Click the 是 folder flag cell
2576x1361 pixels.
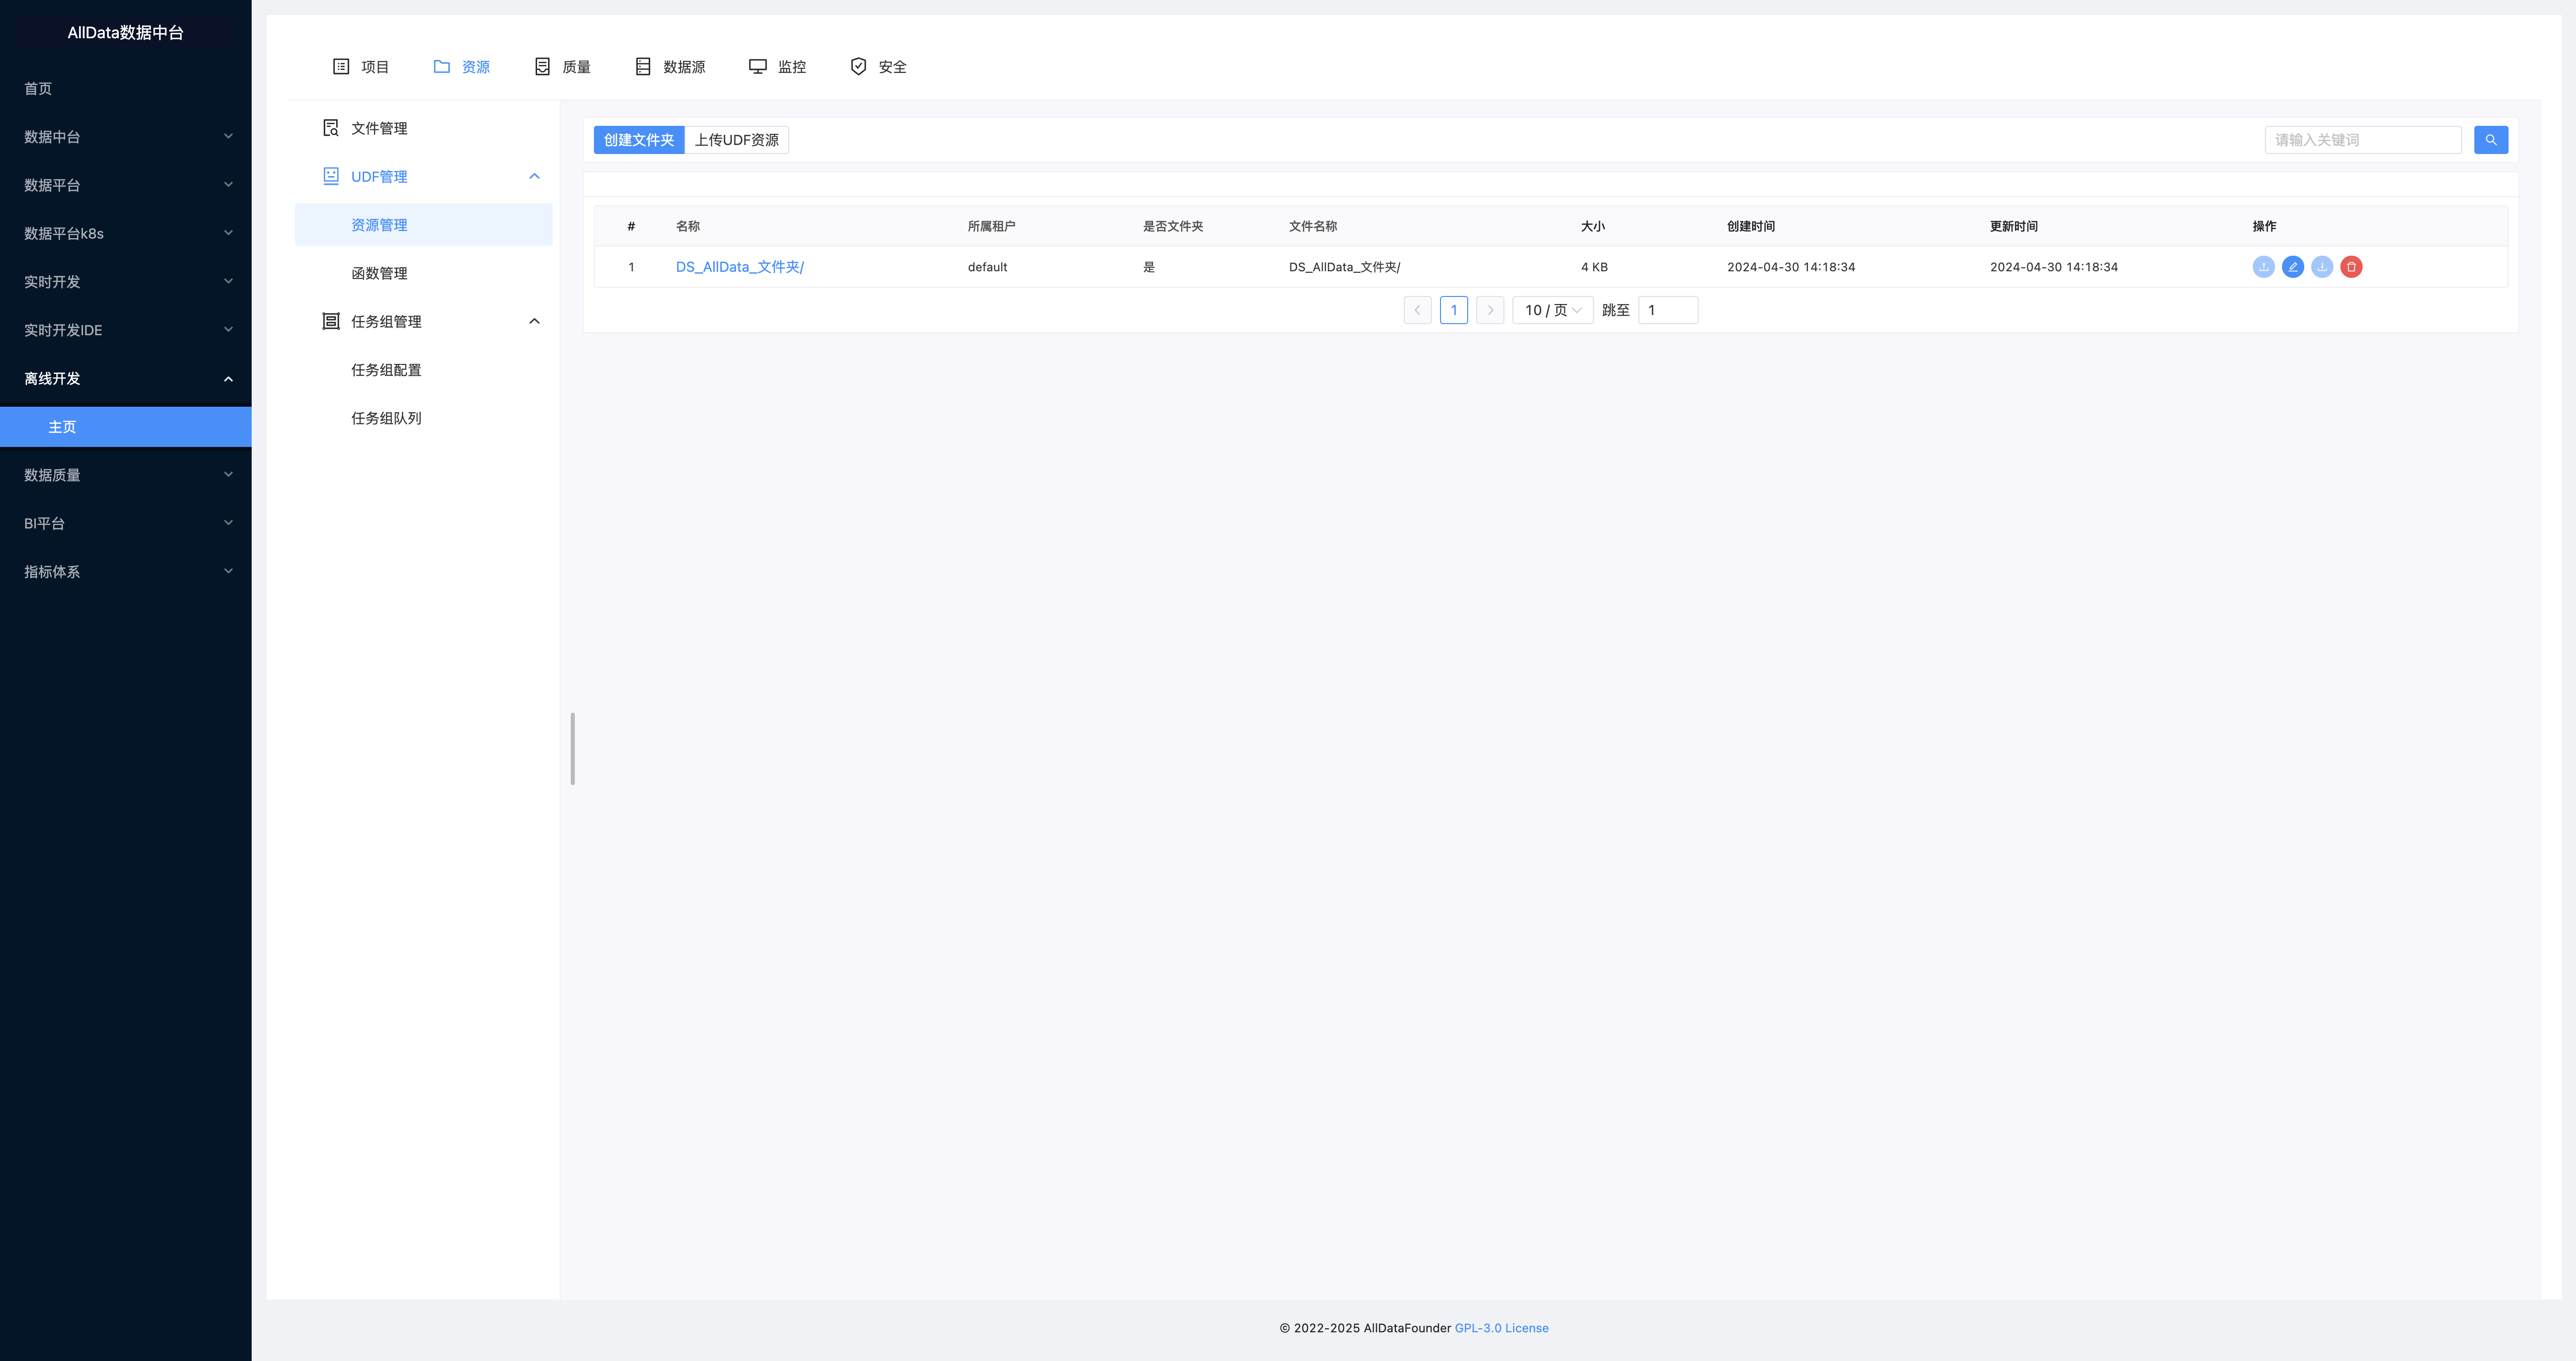click(1149, 267)
